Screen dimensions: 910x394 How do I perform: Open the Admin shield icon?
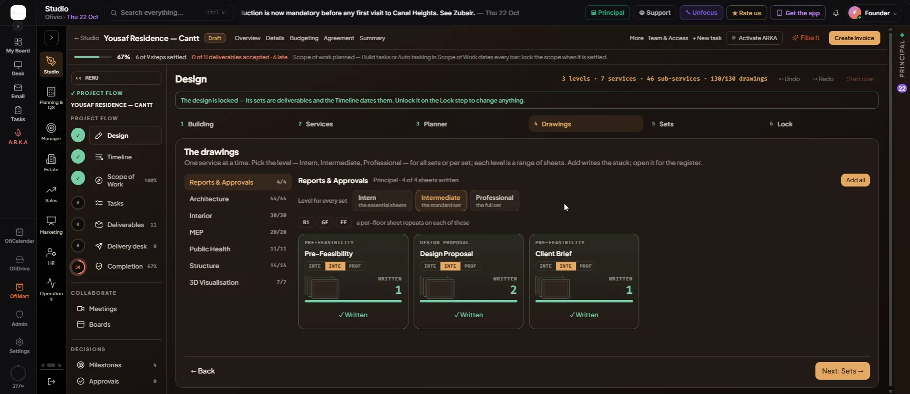pyautogui.click(x=20, y=319)
